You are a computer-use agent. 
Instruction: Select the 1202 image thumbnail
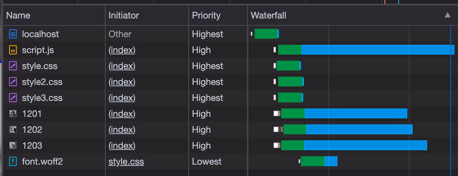(13, 130)
